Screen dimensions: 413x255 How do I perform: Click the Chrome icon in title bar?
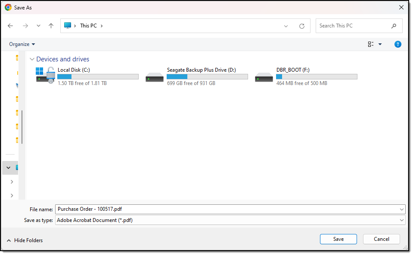(8, 7)
